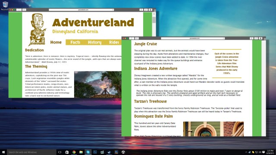This screenshot has height=155, width=276.
Task: Click the Share icon in the Adventureland window
Action: tap(141, 10)
